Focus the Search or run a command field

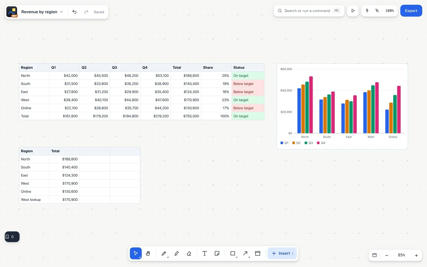(309, 11)
